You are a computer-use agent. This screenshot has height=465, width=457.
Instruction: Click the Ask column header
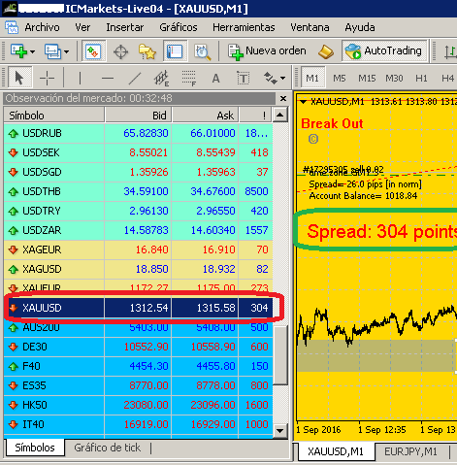pyautogui.click(x=205, y=116)
